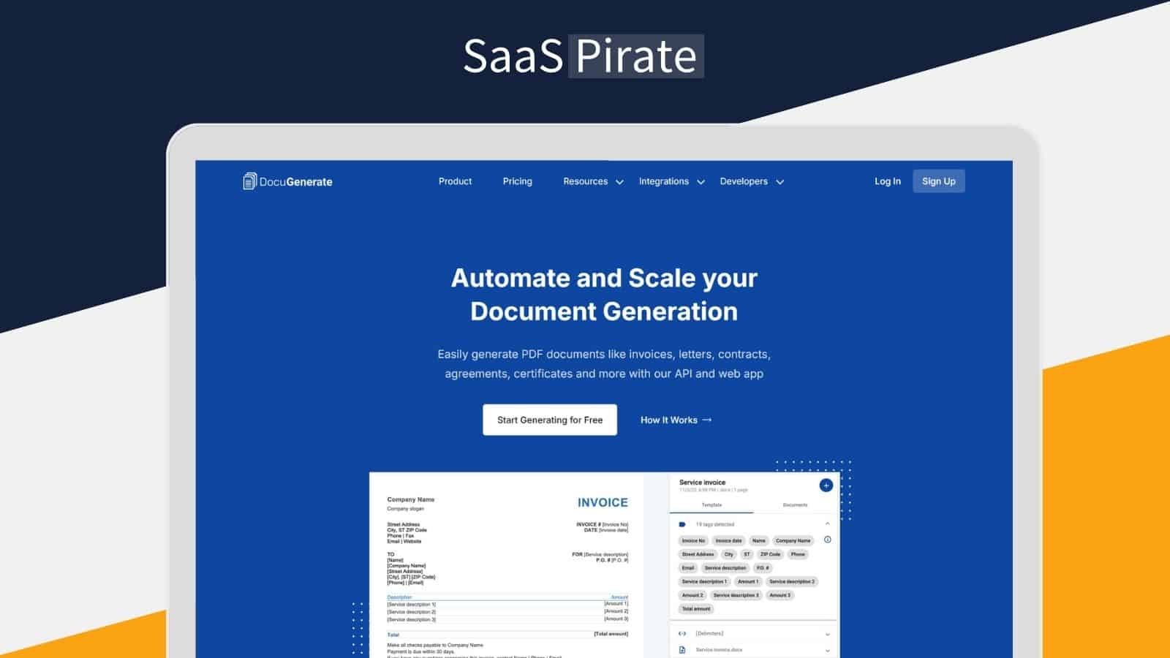Click the Automate and Scale headline

tap(604, 295)
